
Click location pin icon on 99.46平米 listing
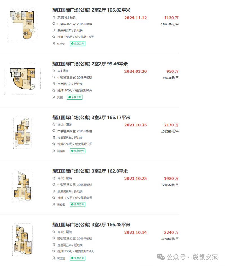(54, 78)
